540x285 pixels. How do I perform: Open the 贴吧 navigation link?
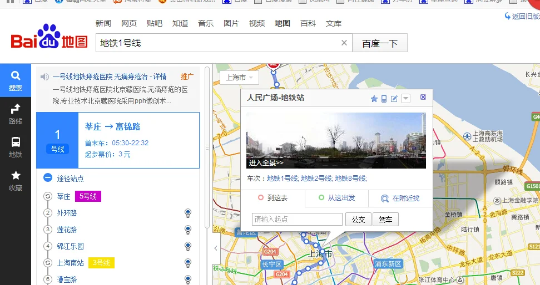pyautogui.click(x=155, y=23)
